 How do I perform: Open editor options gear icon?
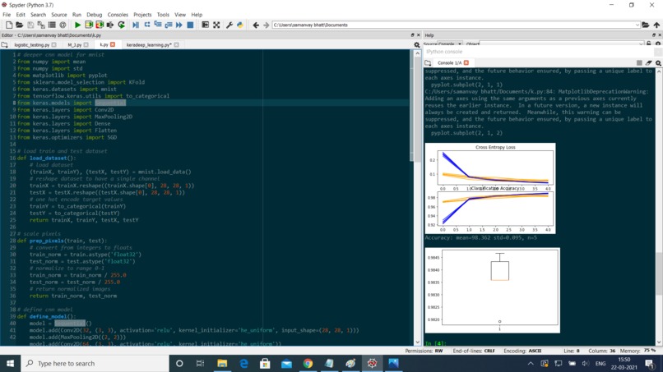(416, 45)
